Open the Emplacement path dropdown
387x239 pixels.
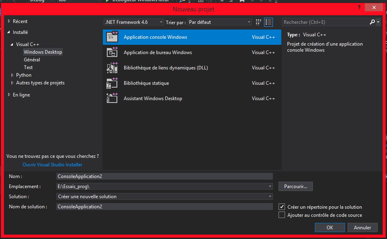(x=270, y=187)
